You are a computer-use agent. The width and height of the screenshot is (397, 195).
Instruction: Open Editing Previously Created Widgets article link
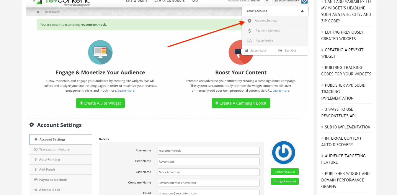pos(342,35)
